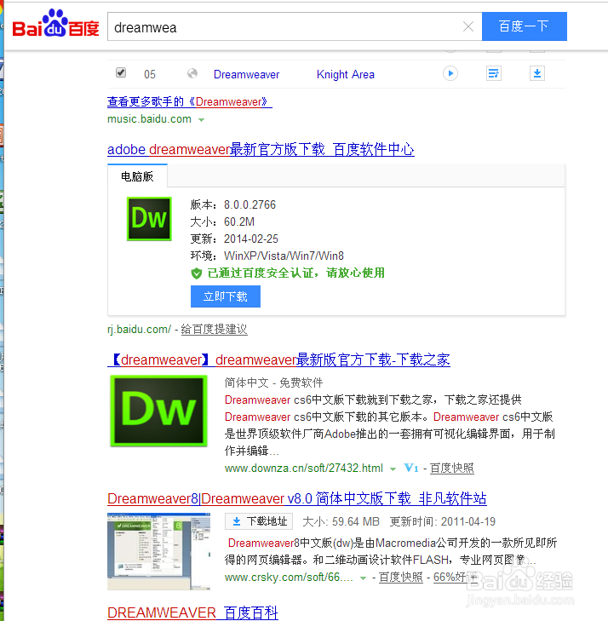608x621 pixels.
Task: Open 查看更多歌手的《Dreamweaver》 link
Action: 190,101
